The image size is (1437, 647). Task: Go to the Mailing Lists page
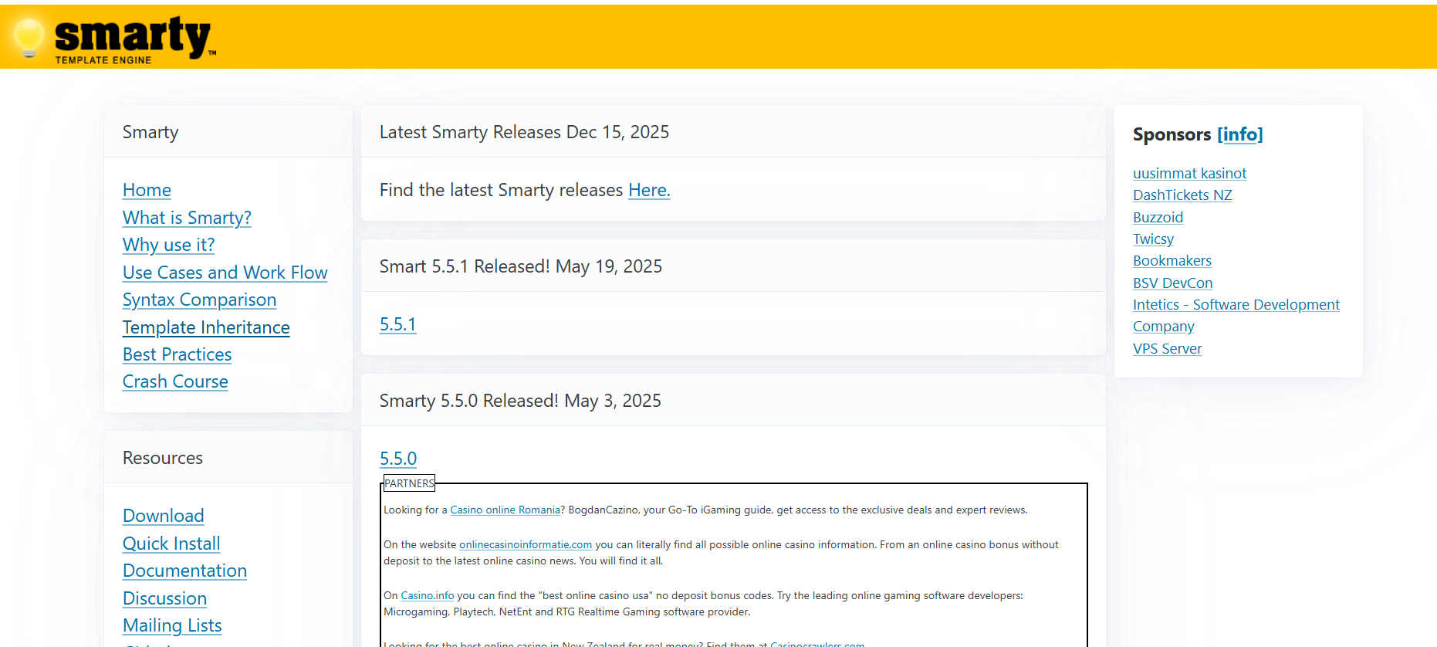pyautogui.click(x=172, y=625)
